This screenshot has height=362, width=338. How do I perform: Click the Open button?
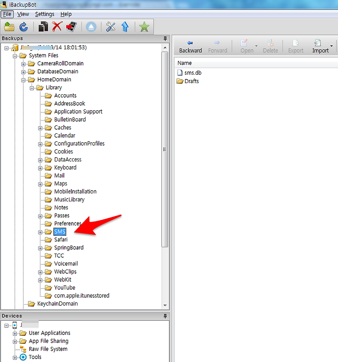(247, 46)
